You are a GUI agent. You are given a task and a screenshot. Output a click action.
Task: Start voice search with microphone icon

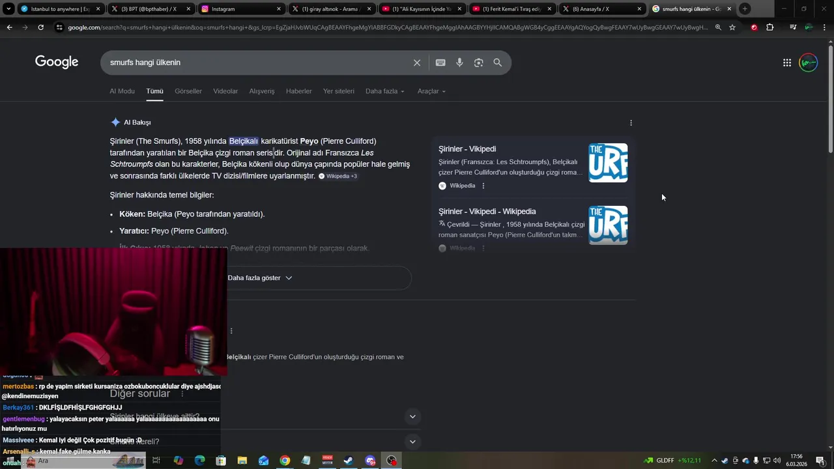[459, 63]
